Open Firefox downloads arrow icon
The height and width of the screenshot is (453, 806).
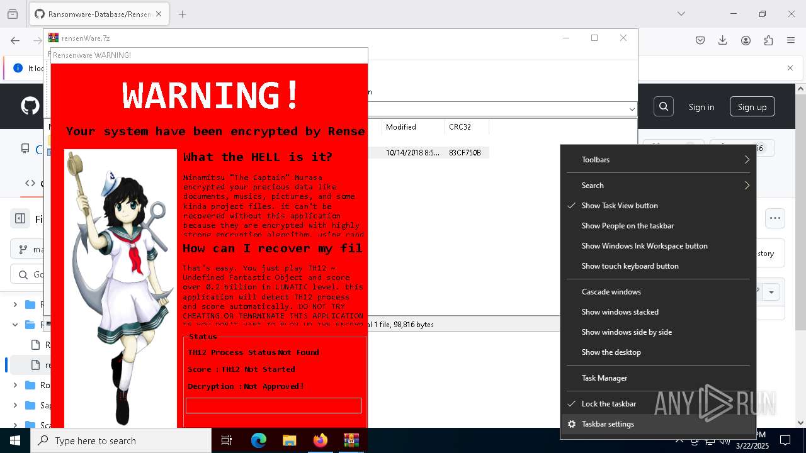coord(723,40)
